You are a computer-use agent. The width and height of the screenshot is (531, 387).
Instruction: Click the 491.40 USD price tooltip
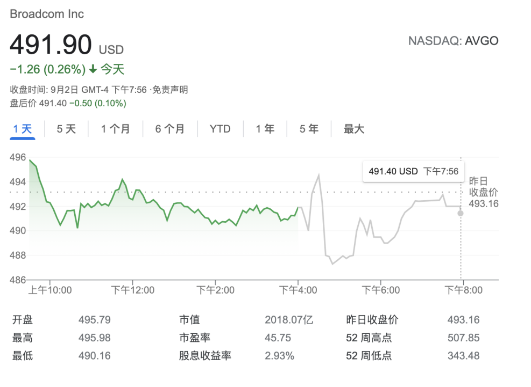point(413,171)
